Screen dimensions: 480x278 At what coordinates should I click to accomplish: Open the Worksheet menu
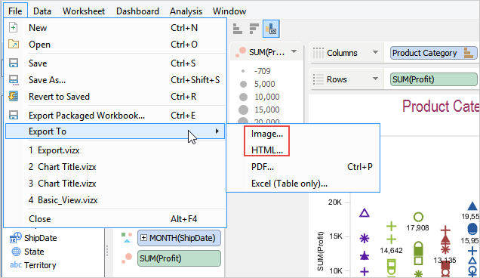[x=84, y=11]
